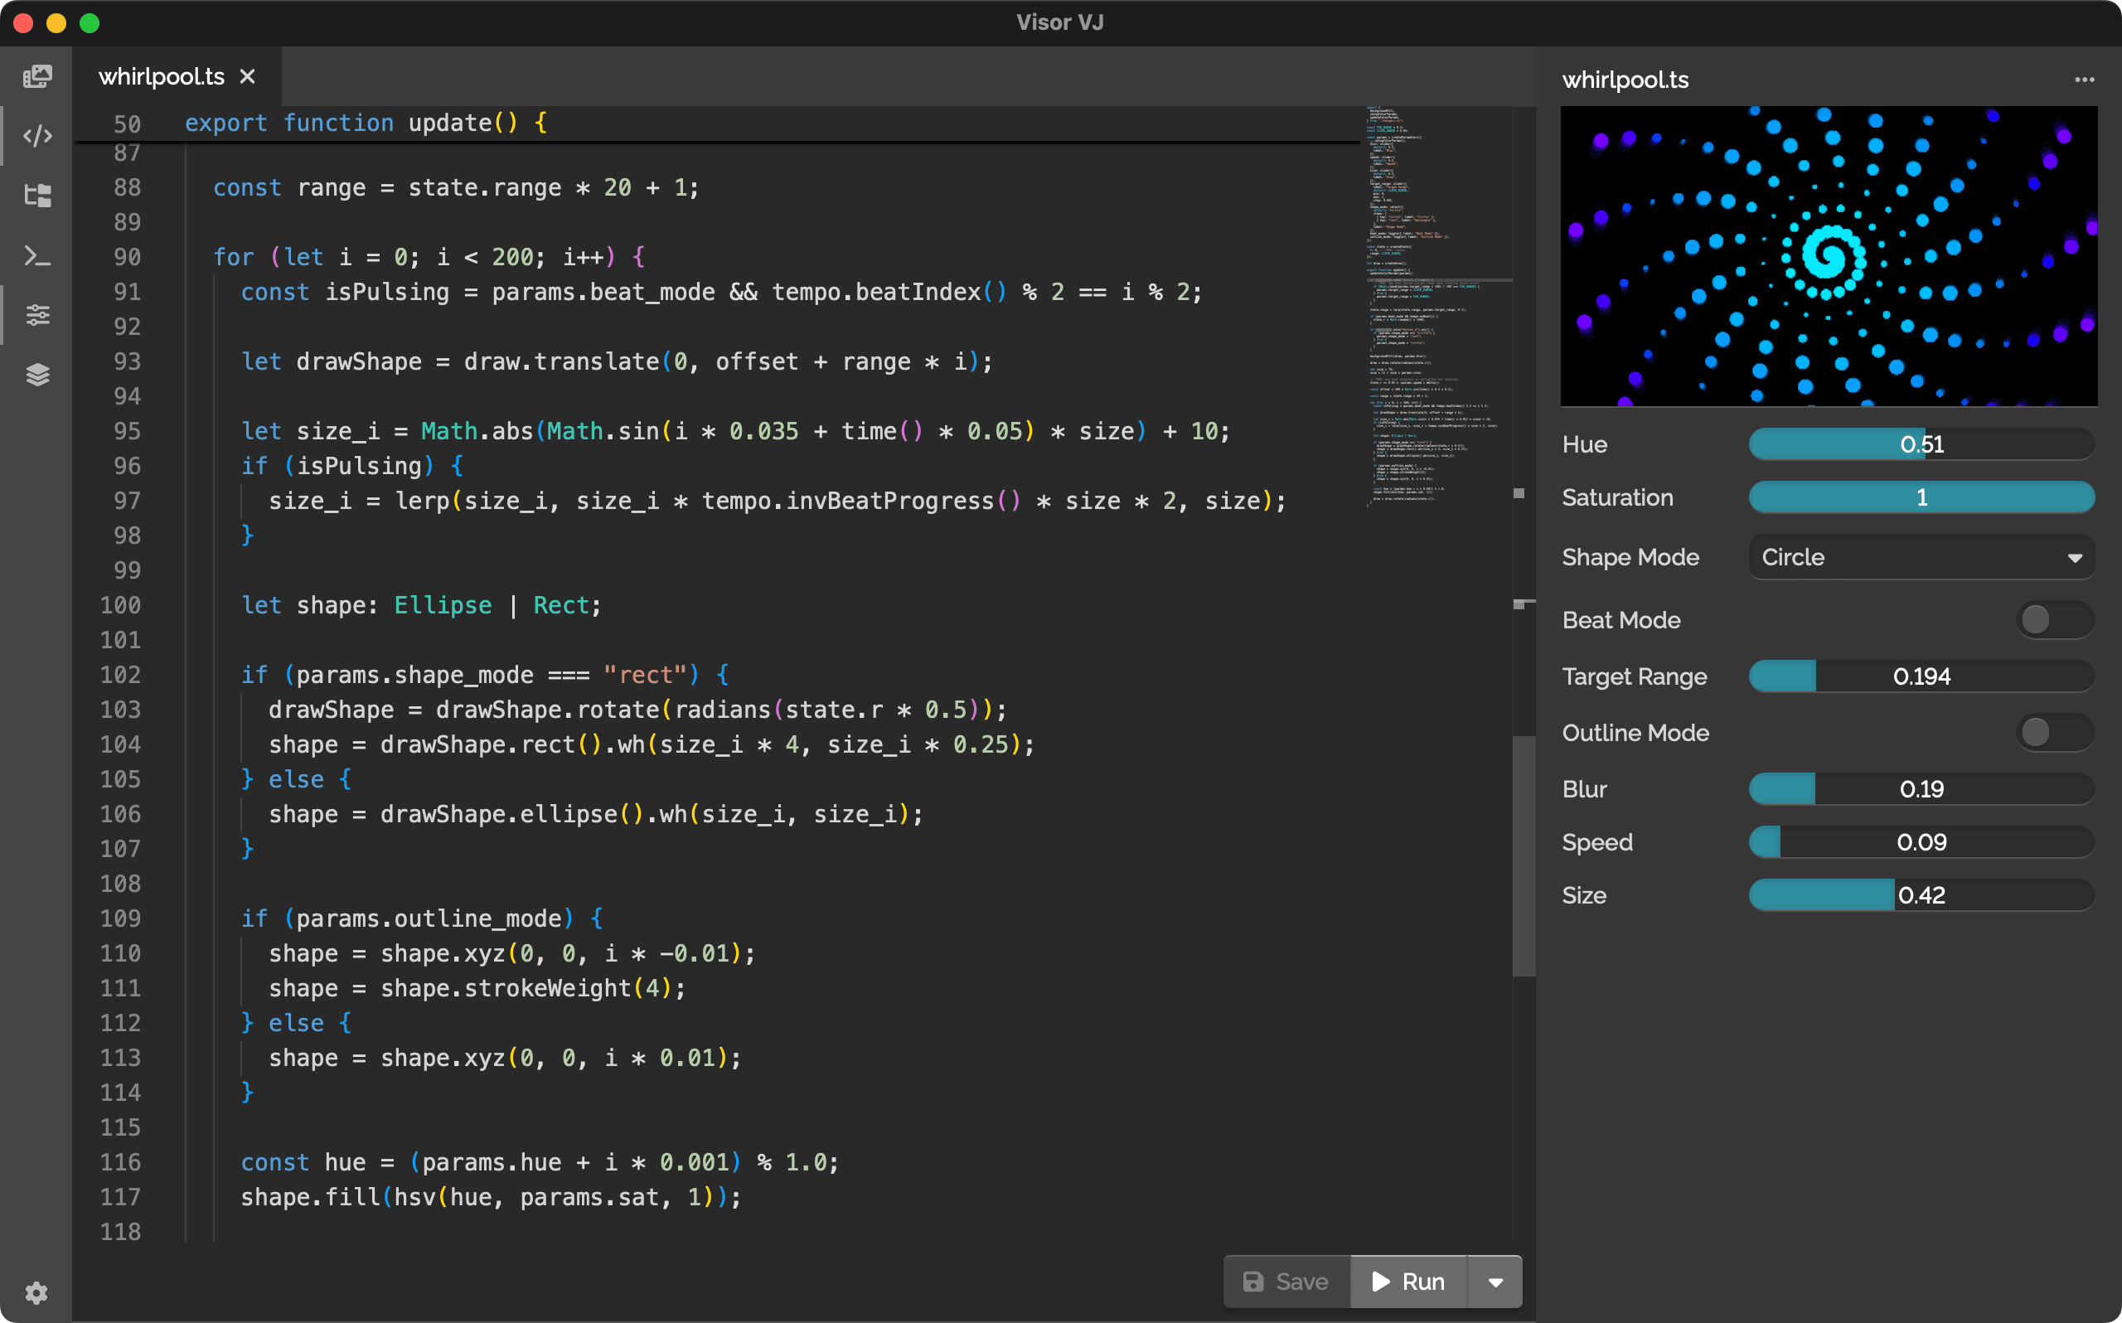Open the console terminal sidebar icon
This screenshot has height=1323, width=2122.
(36, 255)
